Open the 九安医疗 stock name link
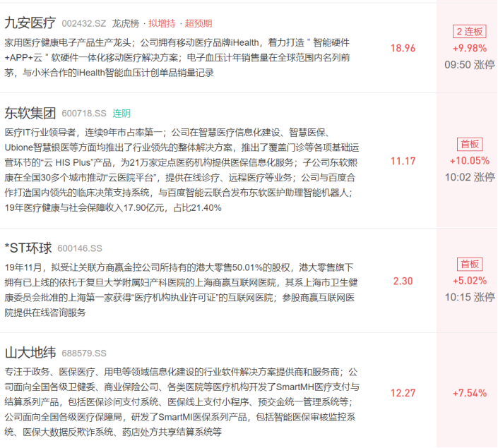The height and width of the screenshot is (448, 498). (x=30, y=24)
